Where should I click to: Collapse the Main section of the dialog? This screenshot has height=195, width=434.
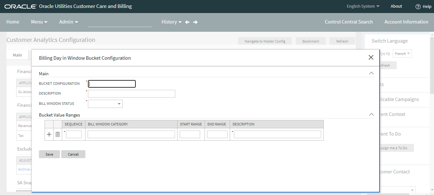coord(371,73)
